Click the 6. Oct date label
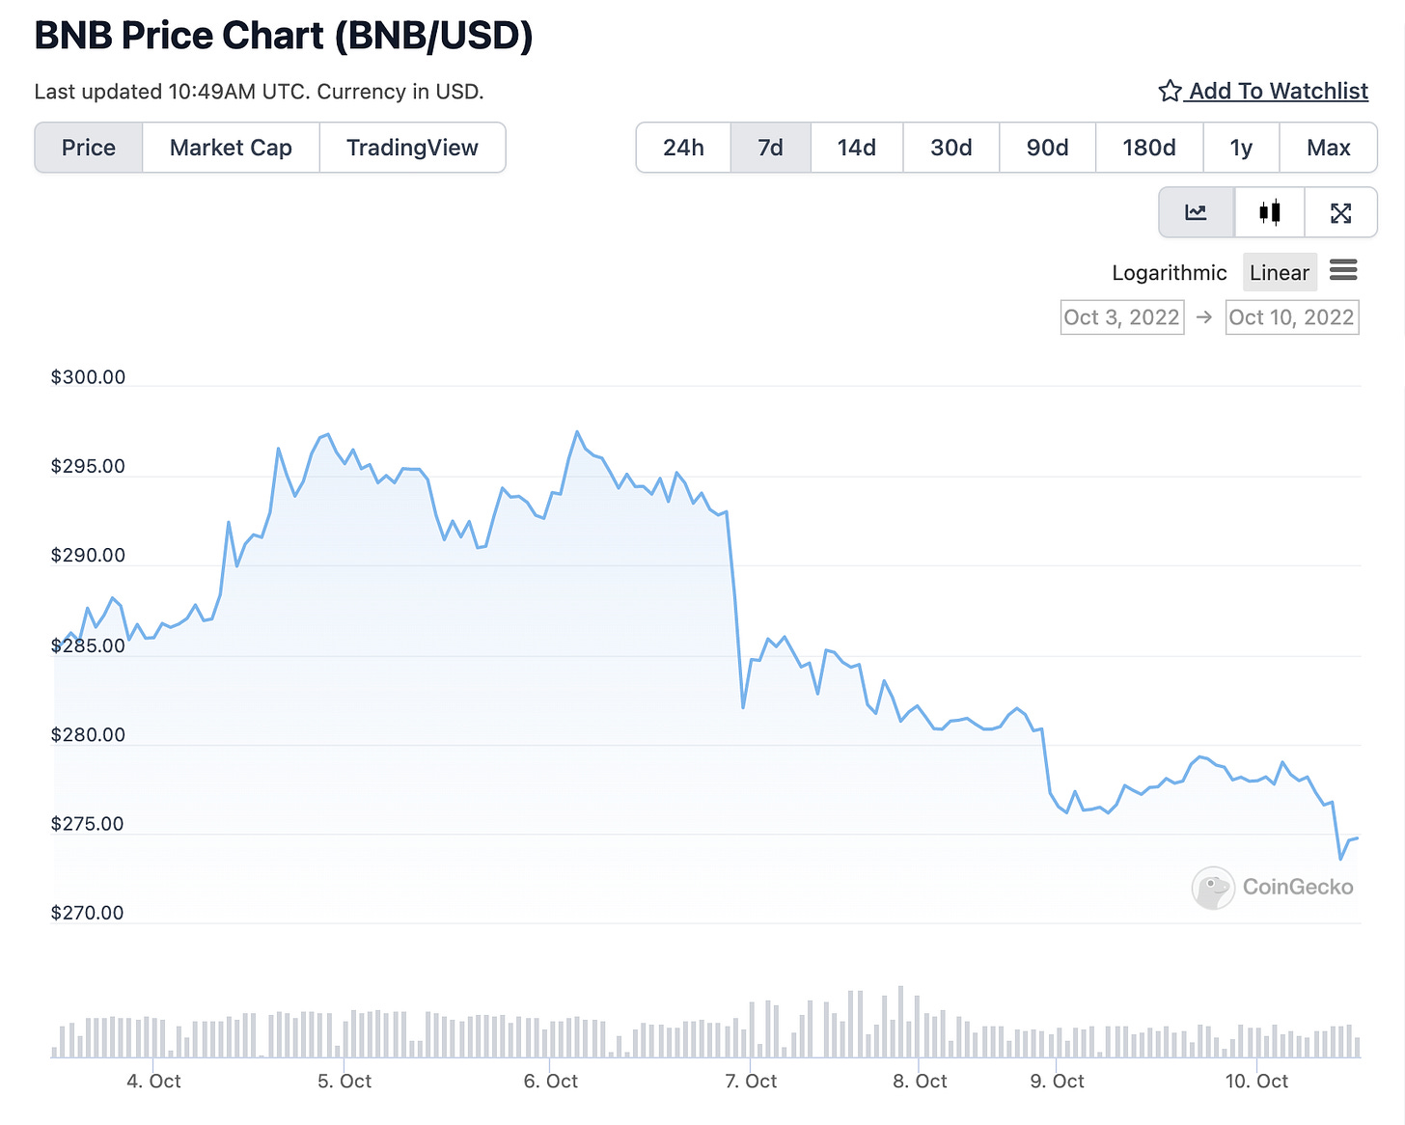 [550, 1082]
